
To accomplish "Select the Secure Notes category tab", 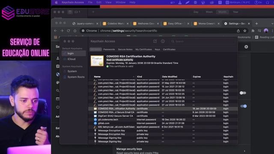I will (x=125, y=50).
